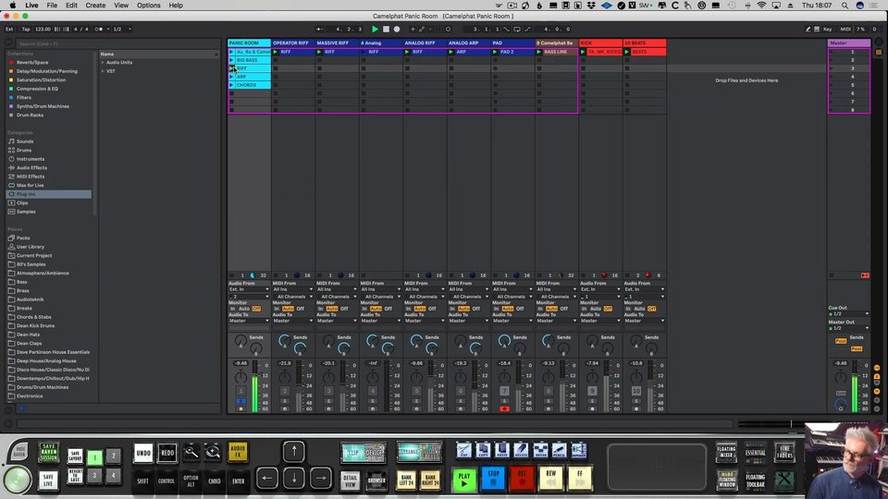Set OPERATOR RIFF monitor to Off

tap(301, 309)
